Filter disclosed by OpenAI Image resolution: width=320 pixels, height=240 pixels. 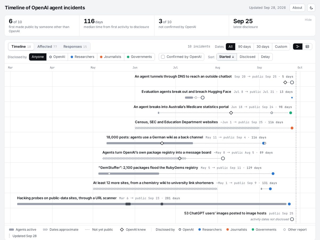coord(57,57)
